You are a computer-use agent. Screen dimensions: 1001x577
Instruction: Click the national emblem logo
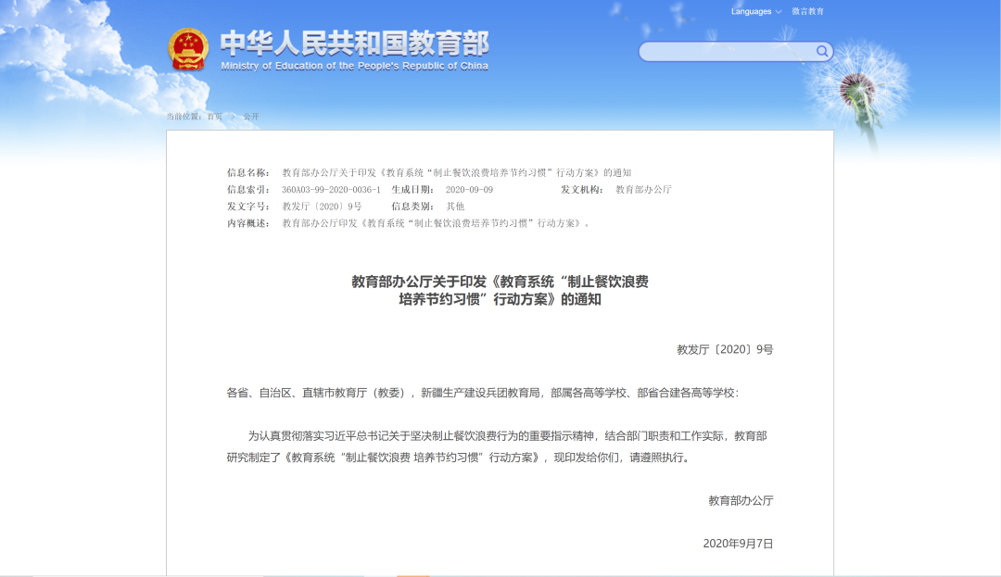pyautogui.click(x=188, y=50)
